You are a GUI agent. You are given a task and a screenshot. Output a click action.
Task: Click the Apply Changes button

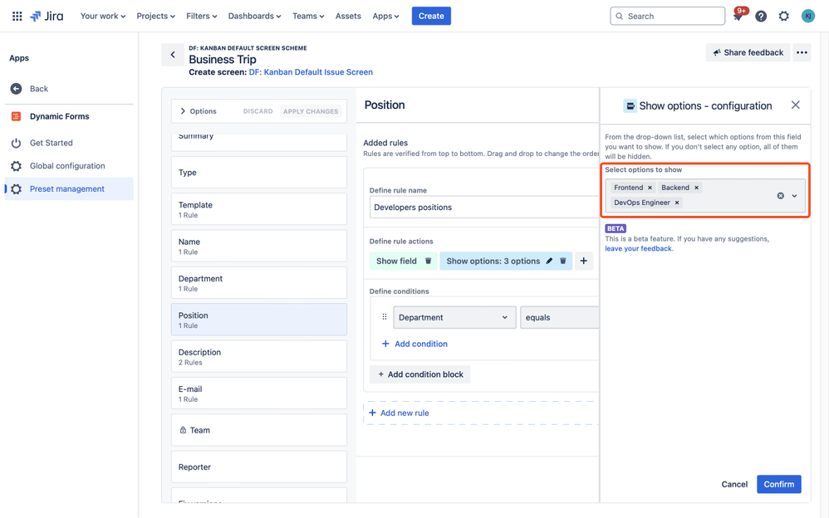click(311, 111)
